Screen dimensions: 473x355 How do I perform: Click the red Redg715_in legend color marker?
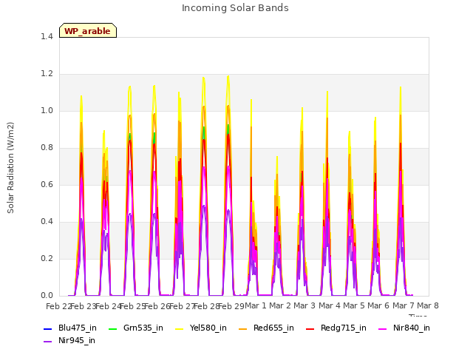coord(310,328)
